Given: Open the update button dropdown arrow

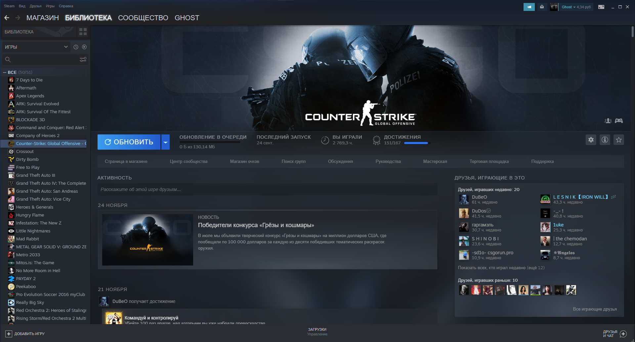Looking at the screenshot, I should pyautogui.click(x=165, y=142).
